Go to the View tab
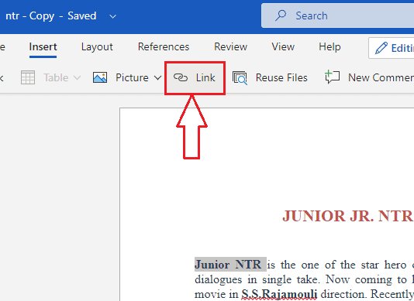Viewport: 414px width, 301px height. click(x=283, y=46)
